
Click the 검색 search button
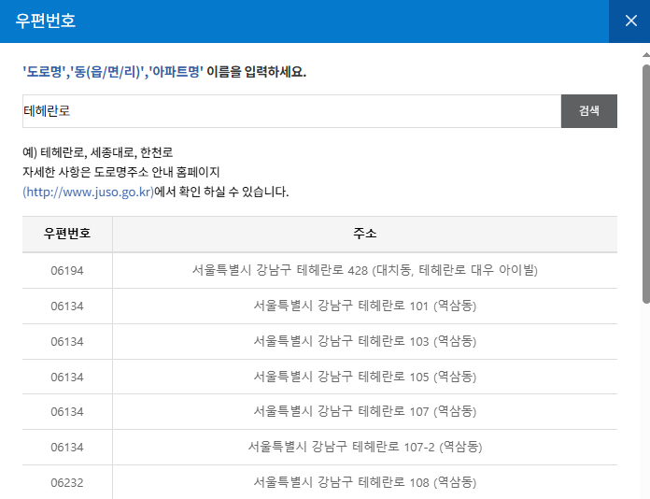[589, 111]
